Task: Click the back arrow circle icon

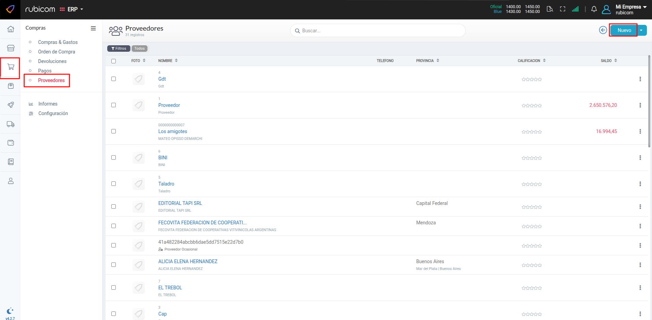Action: 603,30
